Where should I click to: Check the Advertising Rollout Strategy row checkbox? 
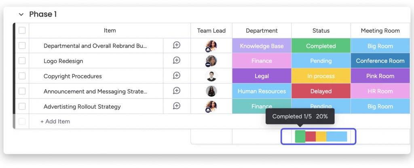(22, 106)
